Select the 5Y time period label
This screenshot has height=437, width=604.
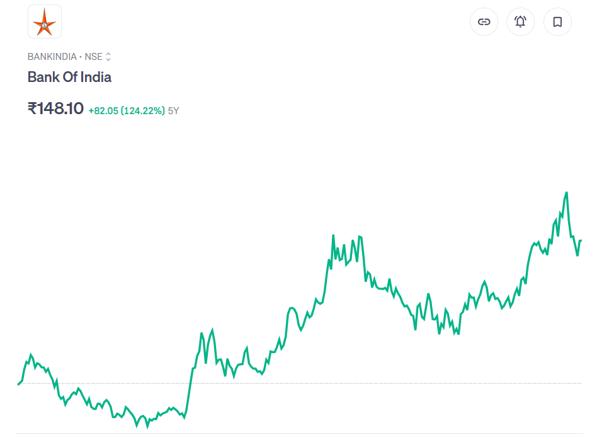point(173,110)
